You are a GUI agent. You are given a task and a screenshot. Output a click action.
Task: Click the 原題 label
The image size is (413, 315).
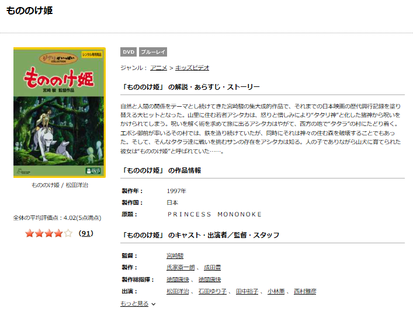click(x=130, y=214)
